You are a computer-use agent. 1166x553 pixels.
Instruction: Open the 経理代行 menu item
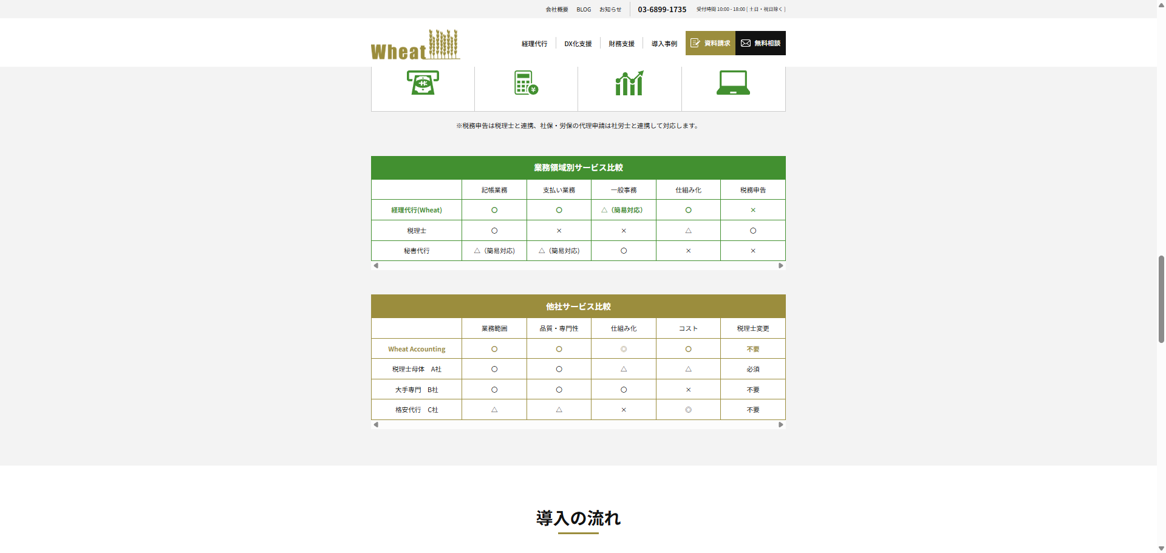(534, 44)
